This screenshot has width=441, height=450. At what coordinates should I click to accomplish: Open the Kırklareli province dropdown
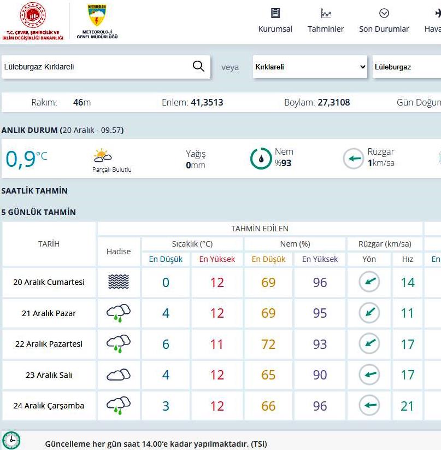point(310,67)
